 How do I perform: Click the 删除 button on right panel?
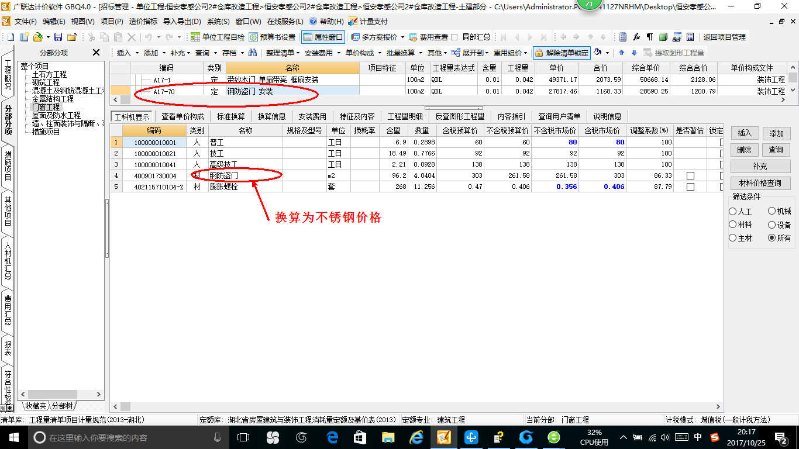[x=744, y=150]
